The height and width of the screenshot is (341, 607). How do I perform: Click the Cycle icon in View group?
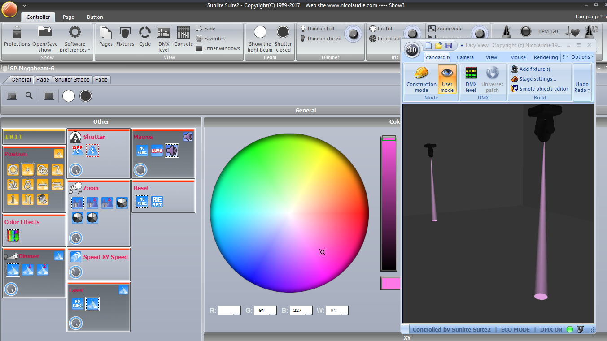point(144,33)
